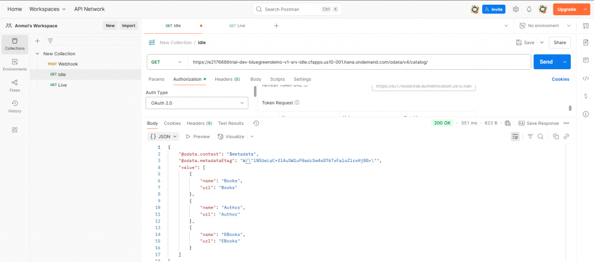Image resolution: width=594 pixels, height=262 pixels.
Task: Expand the Send button arrow options
Action: (565, 62)
